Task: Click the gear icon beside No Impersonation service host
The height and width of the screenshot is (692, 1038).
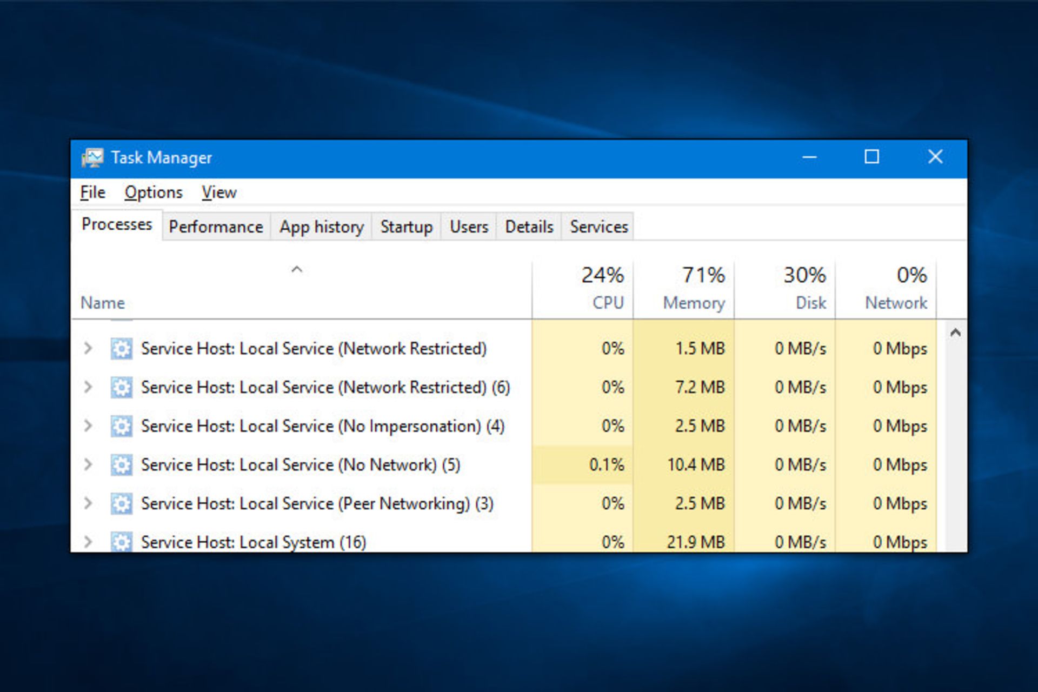Action: (122, 426)
